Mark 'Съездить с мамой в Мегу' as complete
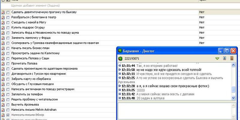Viewport: 240px width, 120px height. point(8,22)
